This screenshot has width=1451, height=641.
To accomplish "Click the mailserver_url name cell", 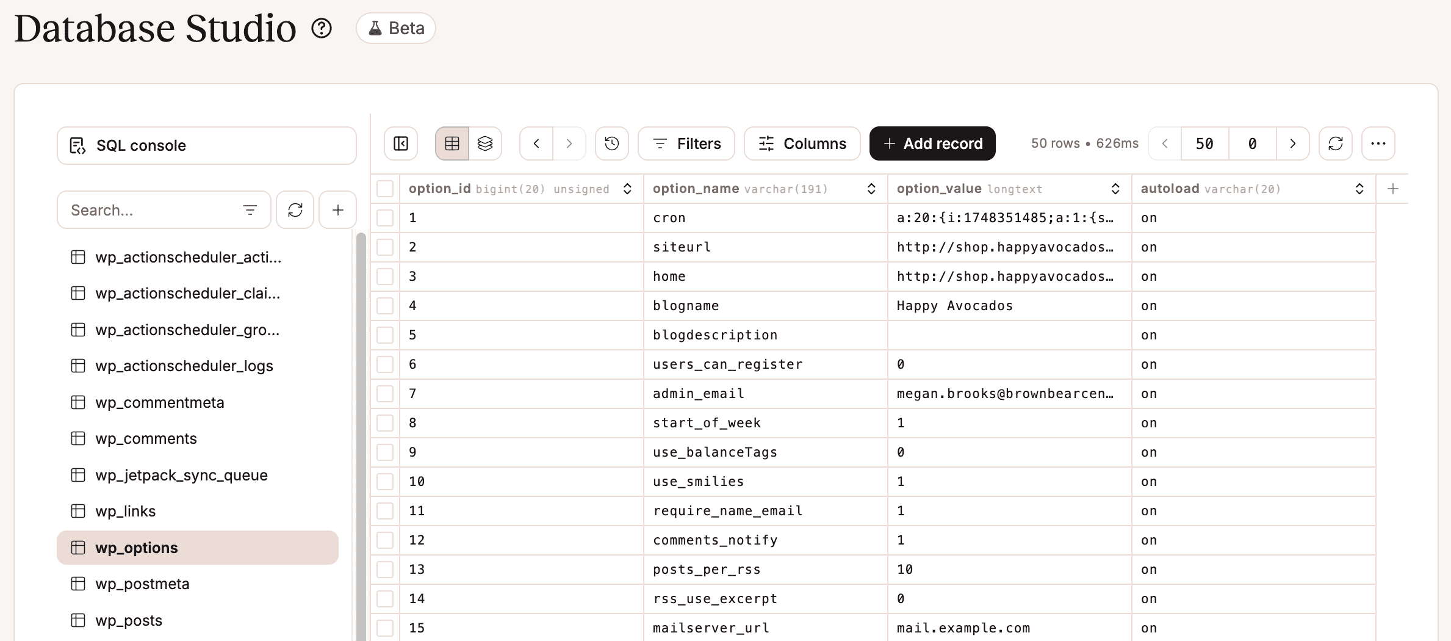I will (766, 628).
